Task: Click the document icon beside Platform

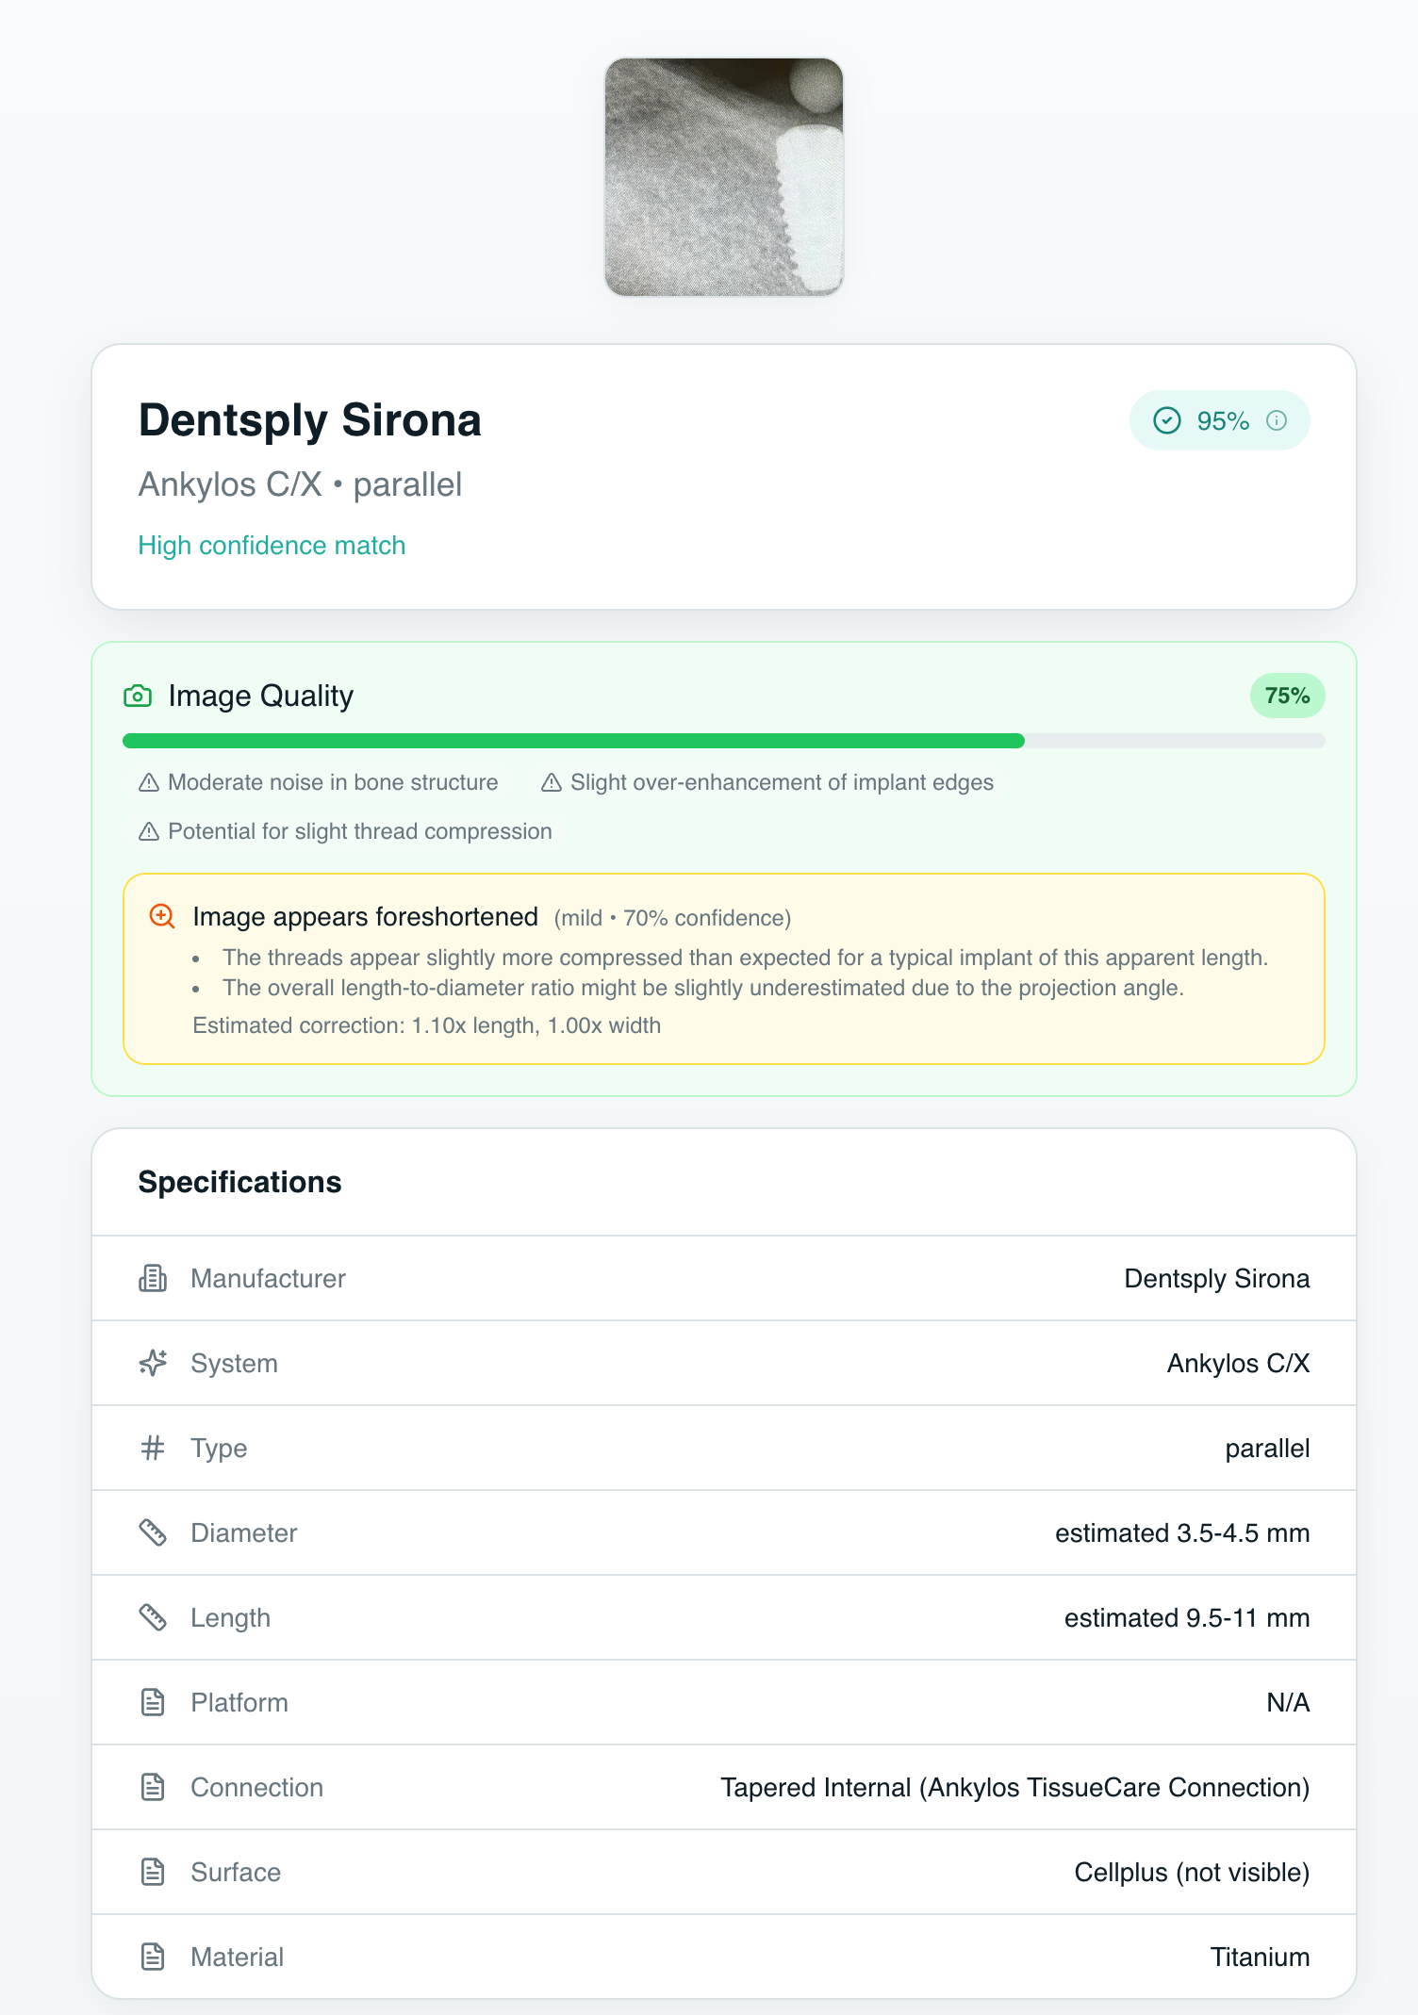Action: (153, 1702)
